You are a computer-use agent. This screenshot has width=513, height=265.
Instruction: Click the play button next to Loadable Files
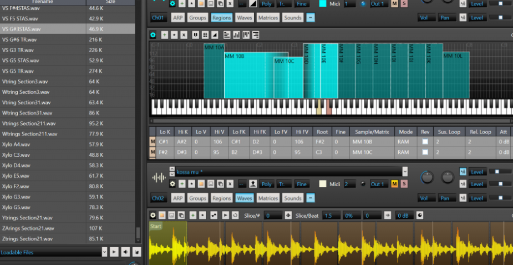pos(114,252)
